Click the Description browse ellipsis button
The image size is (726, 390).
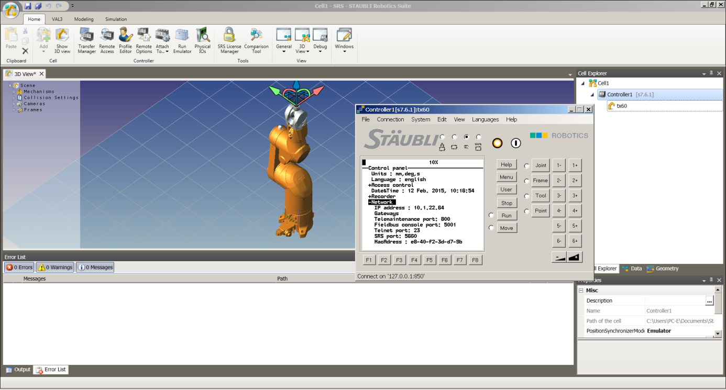pyautogui.click(x=709, y=300)
